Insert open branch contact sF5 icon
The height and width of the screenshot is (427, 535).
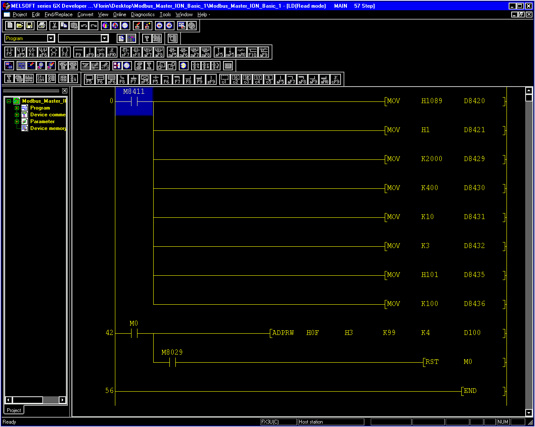(20, 52)
